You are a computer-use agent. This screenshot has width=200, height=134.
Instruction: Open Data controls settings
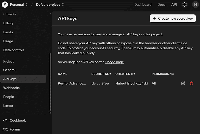(x=14, y=50)
